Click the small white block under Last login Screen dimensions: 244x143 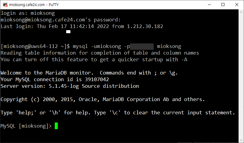[x=68, y=32]
